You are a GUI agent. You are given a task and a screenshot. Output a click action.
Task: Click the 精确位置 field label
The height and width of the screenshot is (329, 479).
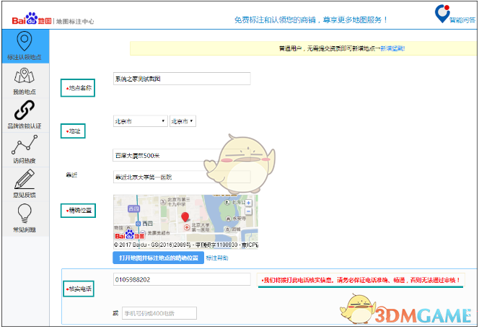pos(80,211)
